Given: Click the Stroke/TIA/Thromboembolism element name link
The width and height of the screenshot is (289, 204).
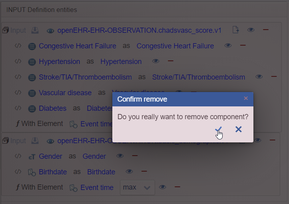Looking at the screenshot, I should point(85,77).
